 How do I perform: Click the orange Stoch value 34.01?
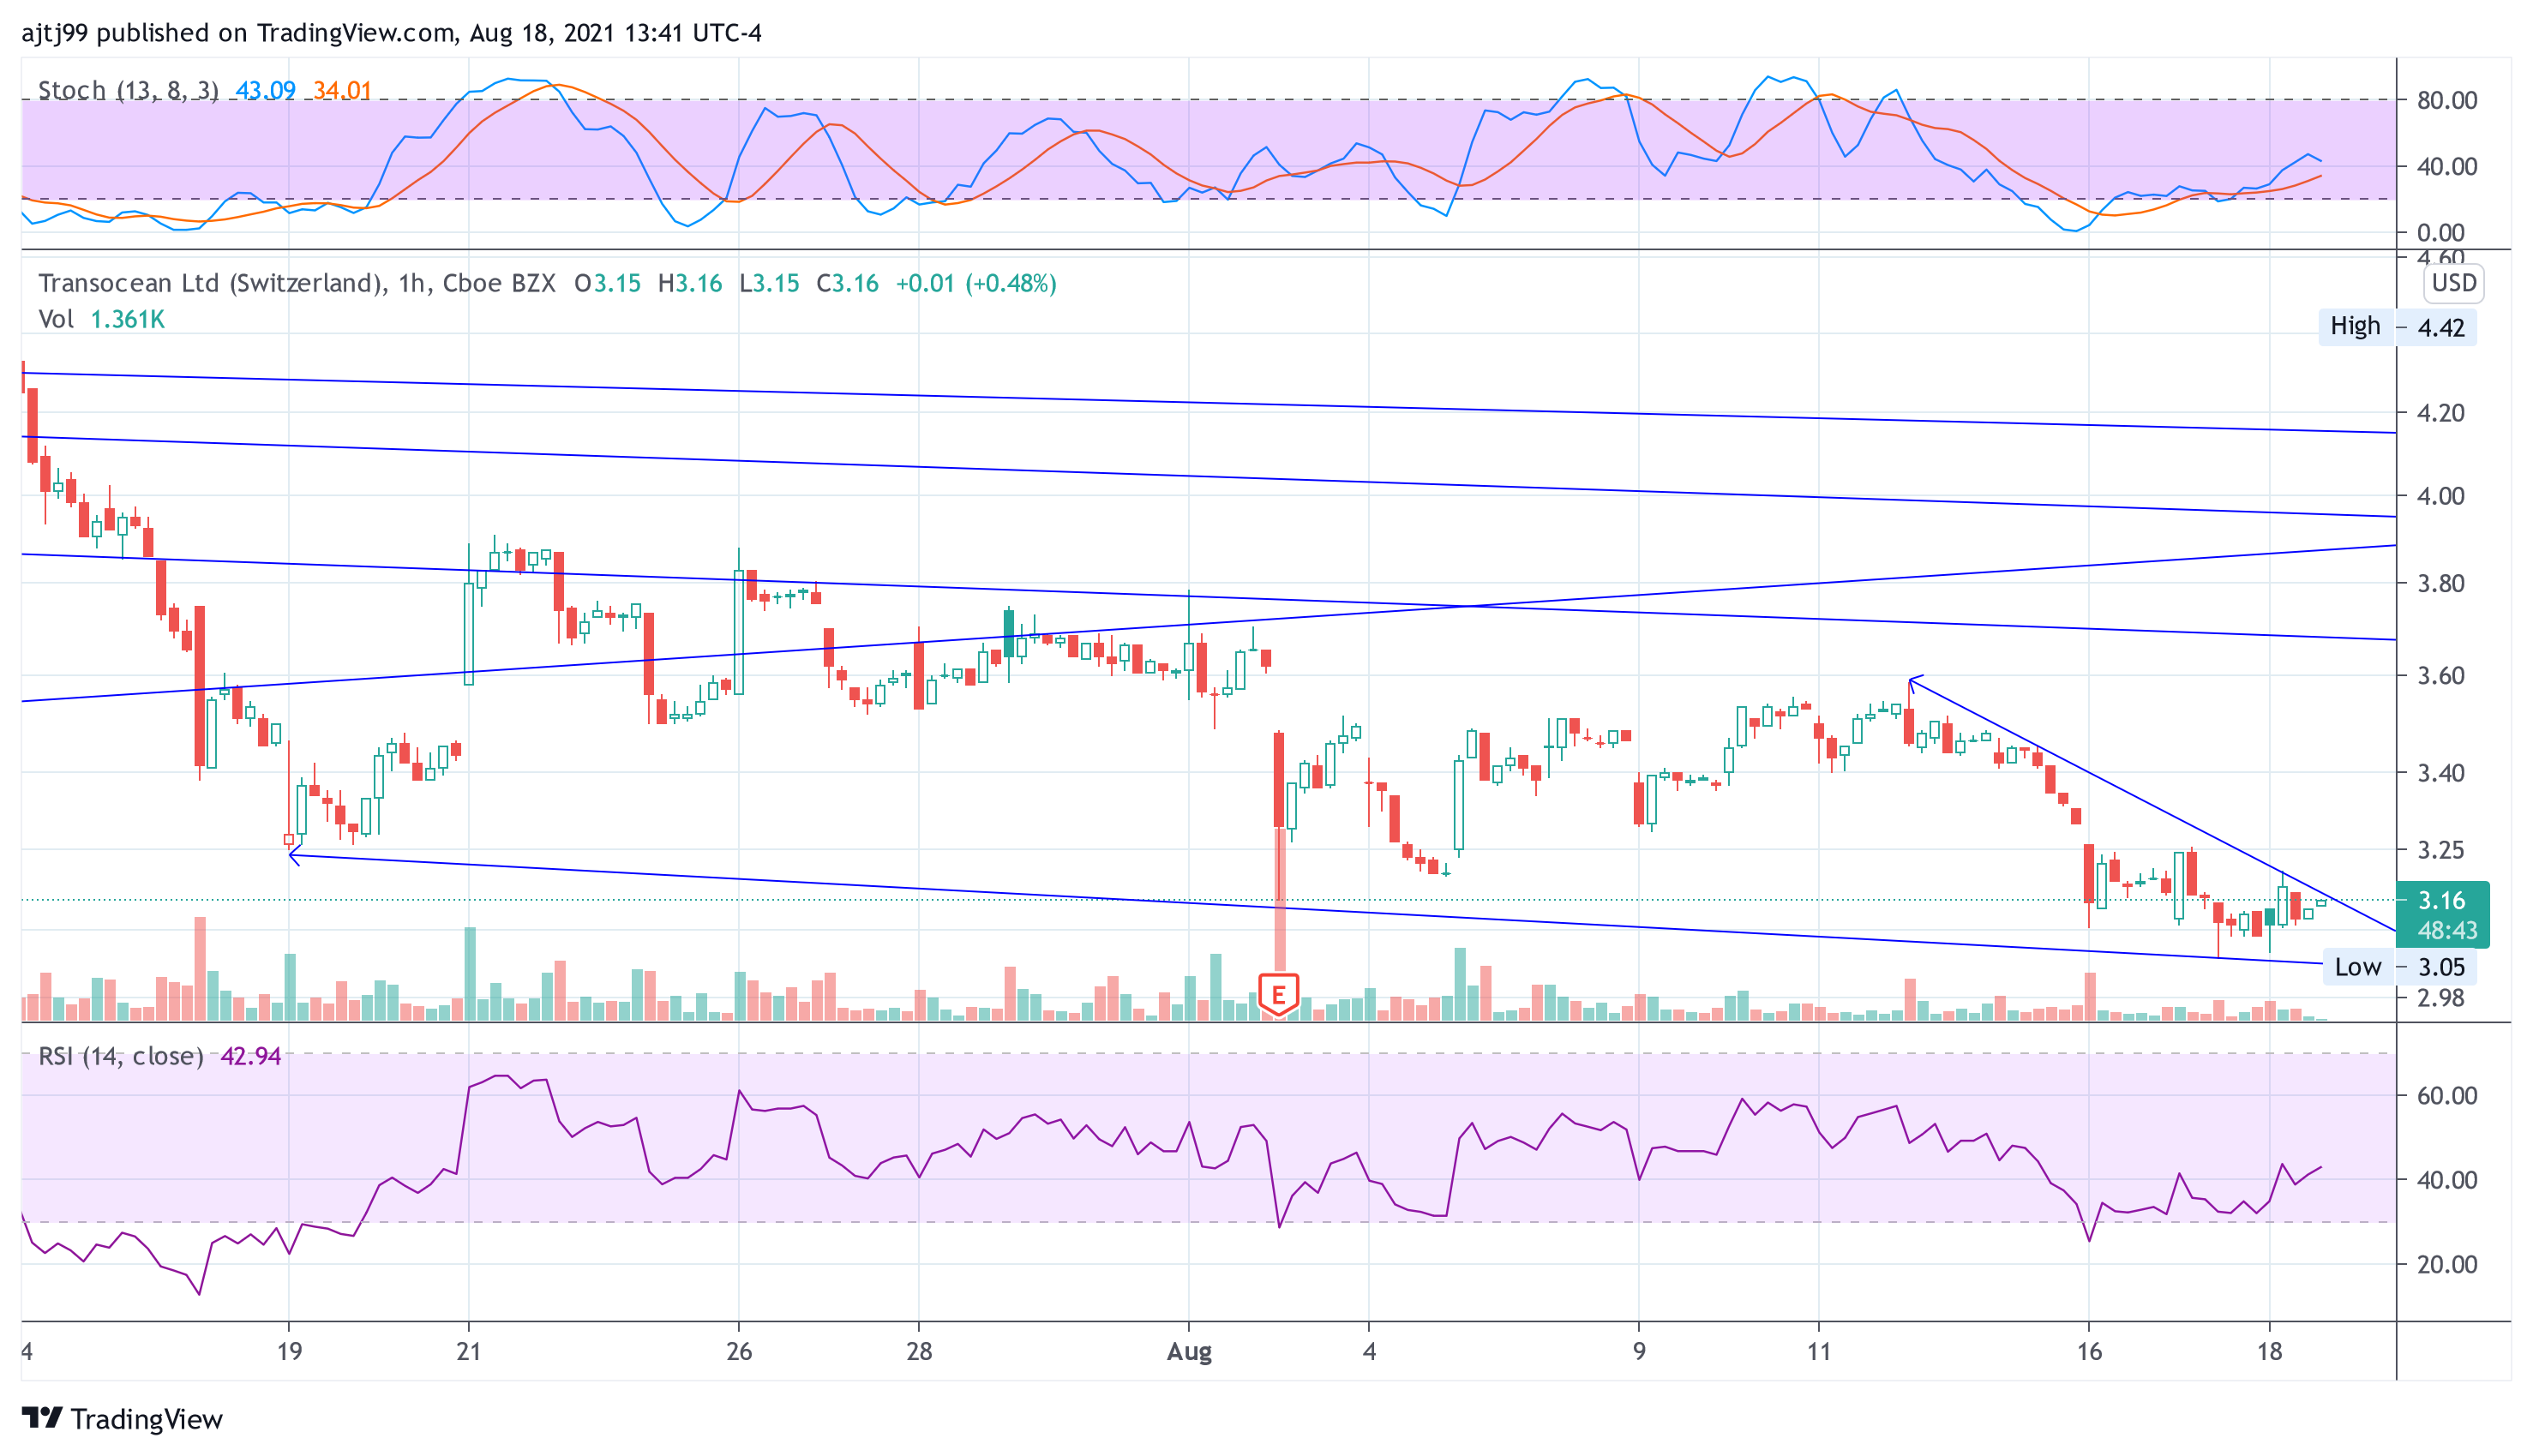tap(342, 90)
